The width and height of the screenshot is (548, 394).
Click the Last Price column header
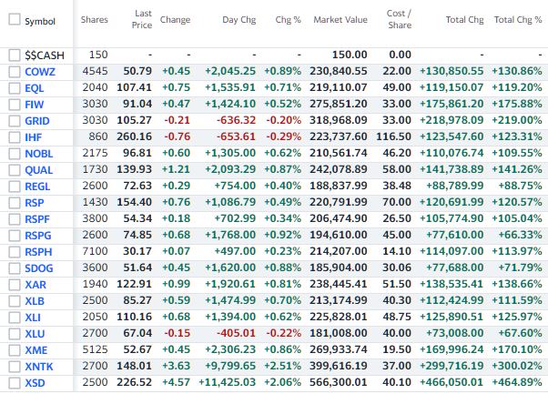142,19
